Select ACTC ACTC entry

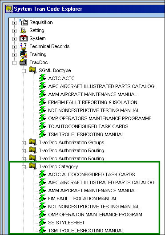[61, 78]
